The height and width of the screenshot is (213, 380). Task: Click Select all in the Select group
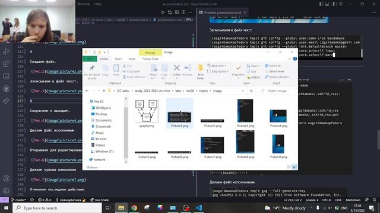tap(273, 66)
